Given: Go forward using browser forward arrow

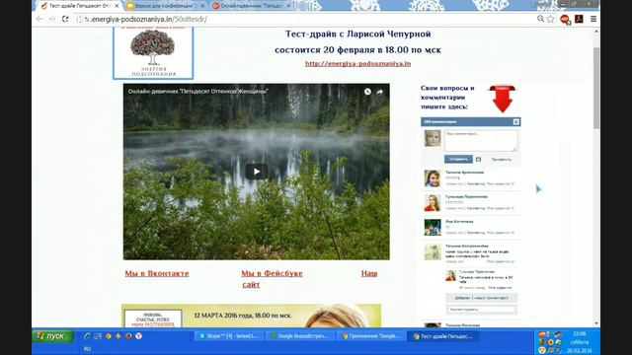Looking at the screenshot, I should [51, 19].
